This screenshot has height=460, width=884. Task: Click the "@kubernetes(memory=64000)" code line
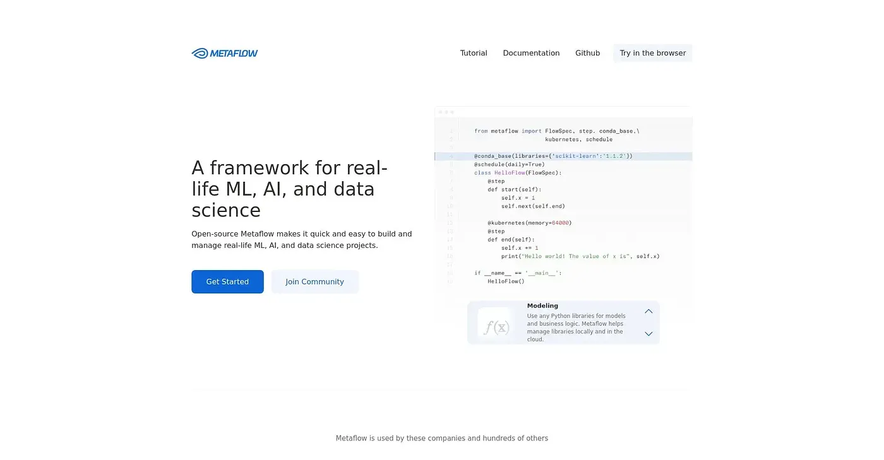(529, 223)
